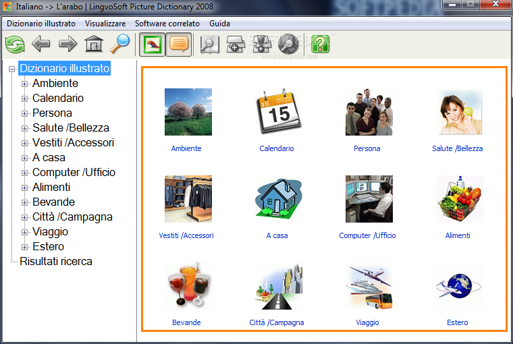Viewport: 513px width, 344px height.
Task: Follow the Città /Campagna link below the picture
Action: coord(277,322)
